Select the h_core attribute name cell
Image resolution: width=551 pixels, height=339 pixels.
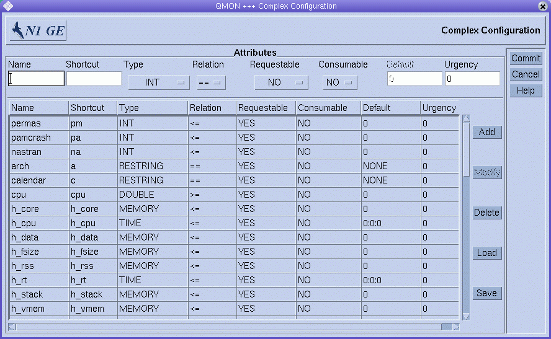point(39,209)
